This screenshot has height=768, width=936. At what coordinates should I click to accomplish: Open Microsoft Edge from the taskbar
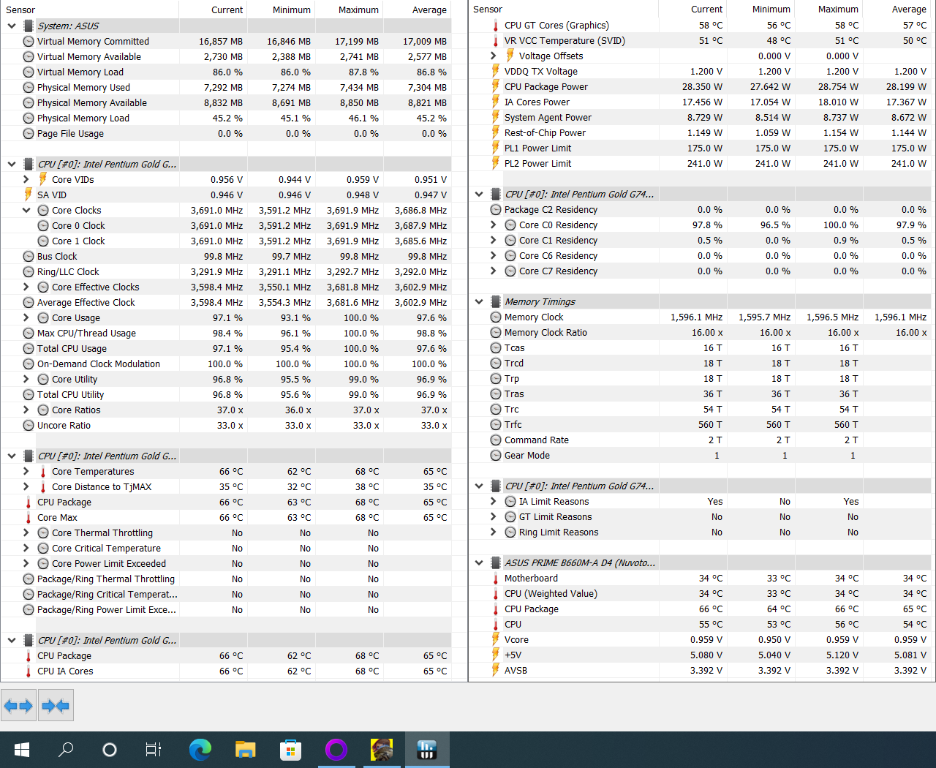pos(200,749)
